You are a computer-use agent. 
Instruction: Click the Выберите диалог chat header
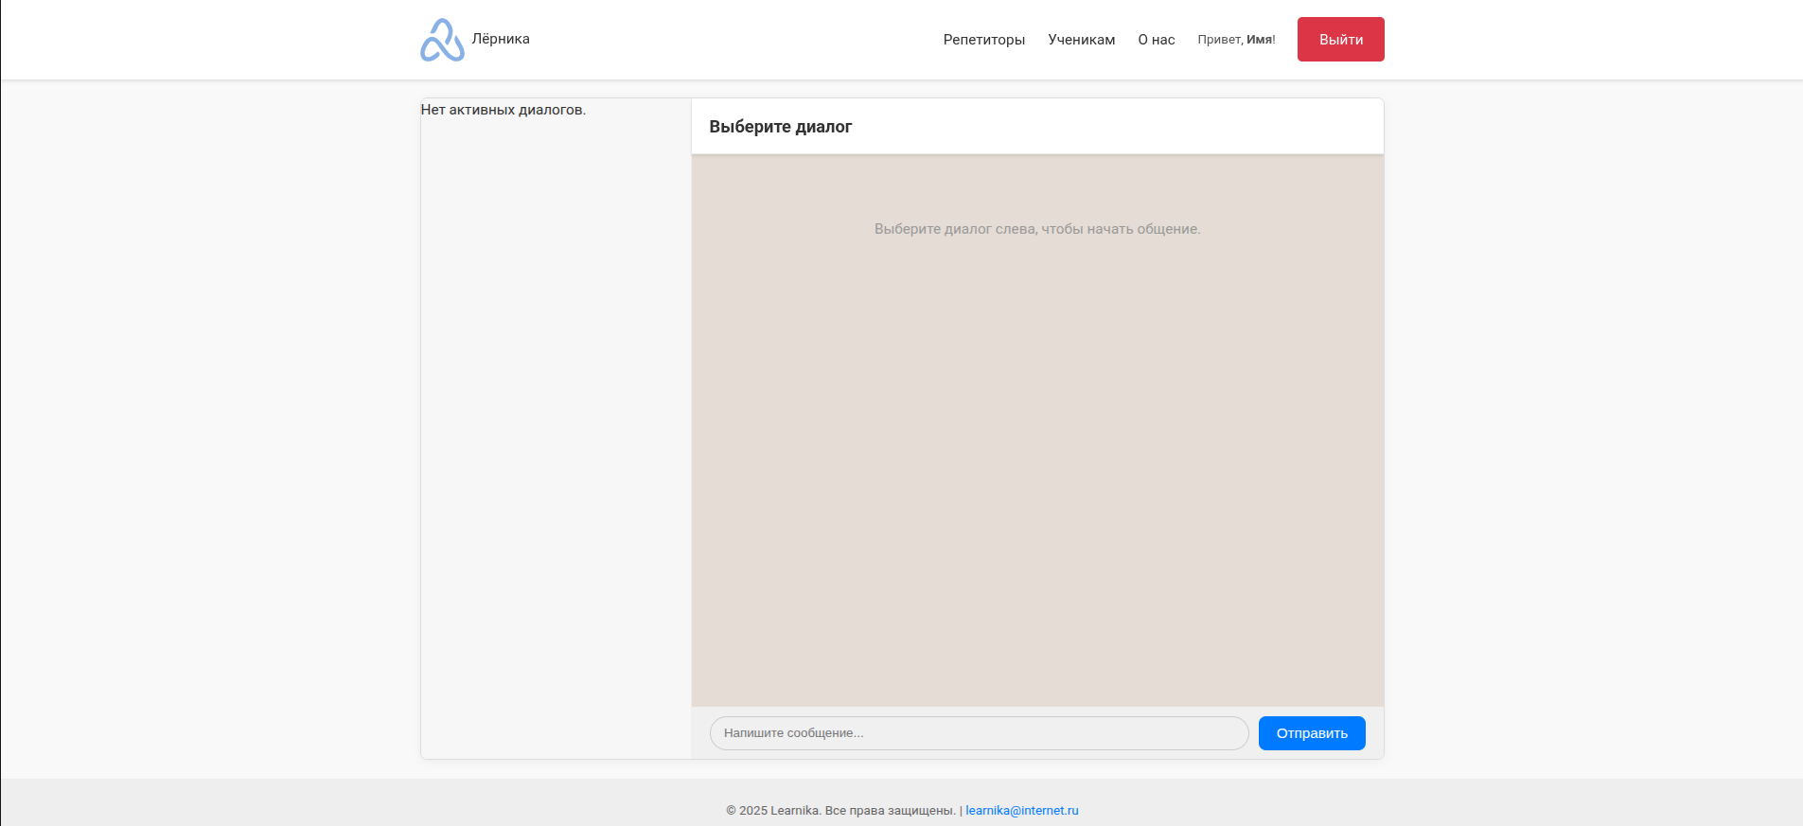tap(780, 127)
